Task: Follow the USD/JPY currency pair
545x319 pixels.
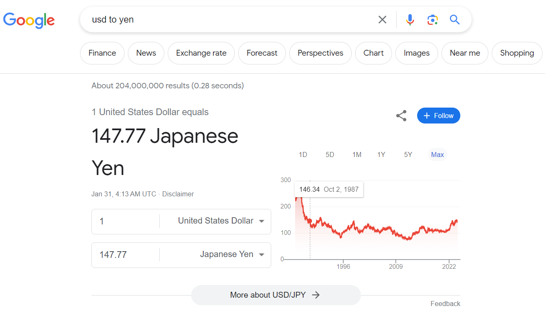Action: click(x=439, y=116)
